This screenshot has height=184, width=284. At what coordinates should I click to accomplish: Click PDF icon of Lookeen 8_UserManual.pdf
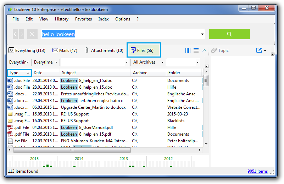(x=10, y=127)
